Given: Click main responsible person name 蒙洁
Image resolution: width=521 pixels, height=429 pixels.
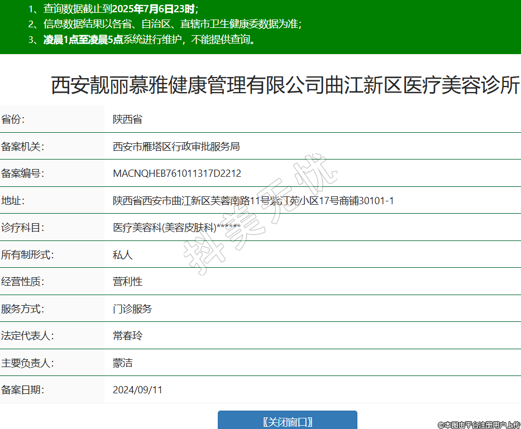Looking at the screenshot, I should coord(122,363).
